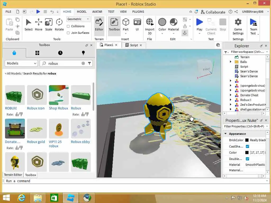Toggle the DoubleSided checkbox
Screen dimensions: 271x203
[x=247, y=159]
